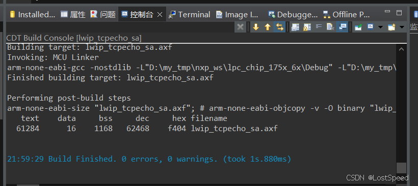
Task: Click the 'Building target: lwip_tcpecho_sa.axf' line
Action: [90, 47]
